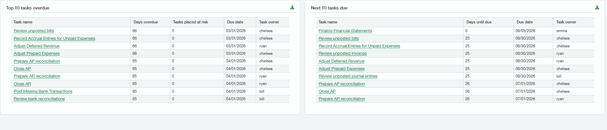Image resolution: width=607 pixels, height=130 pixels.
Task: Open Post Missing Bank Transactions task
Action: 43,91
